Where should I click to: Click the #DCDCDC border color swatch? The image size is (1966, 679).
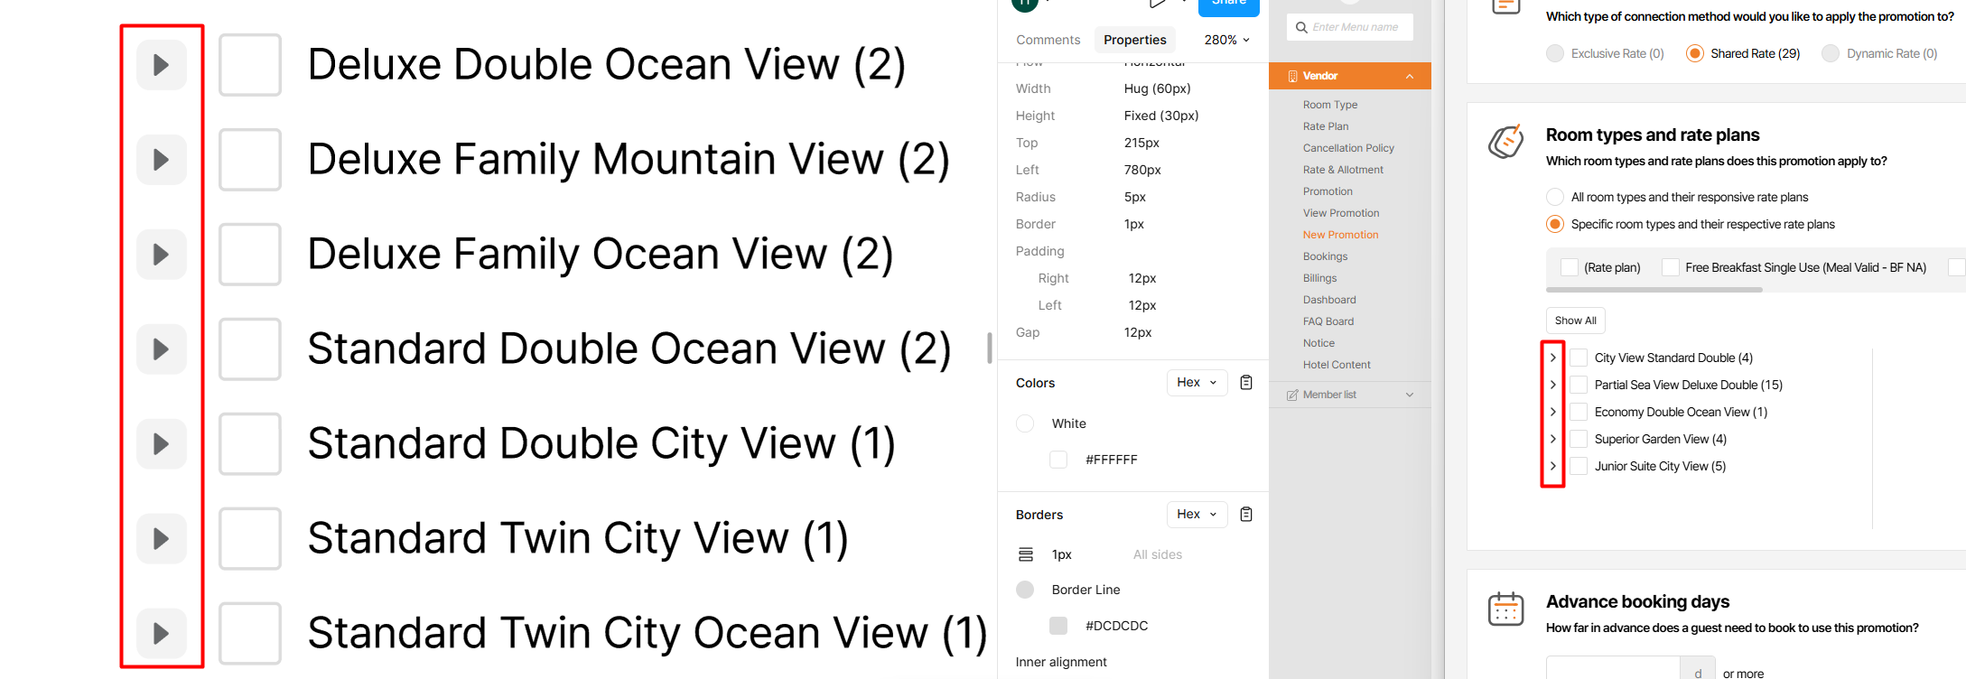(x=1058, y=626)
